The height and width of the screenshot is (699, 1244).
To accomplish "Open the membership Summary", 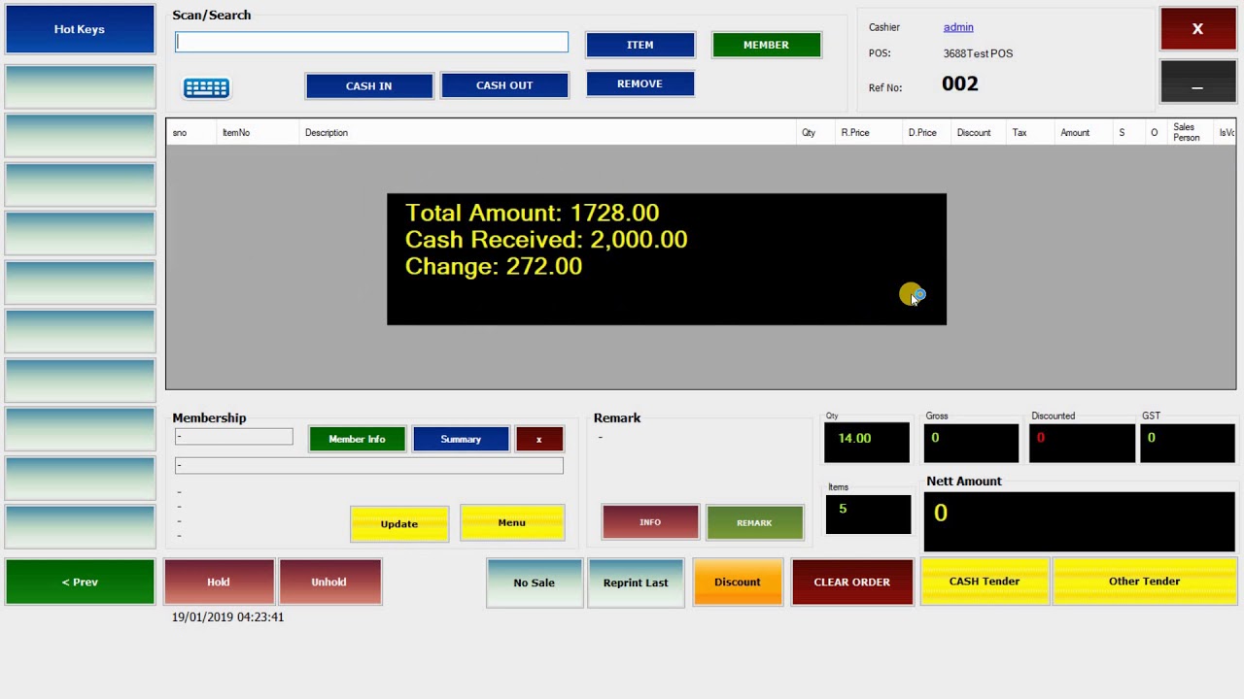I will pos(461,439).
